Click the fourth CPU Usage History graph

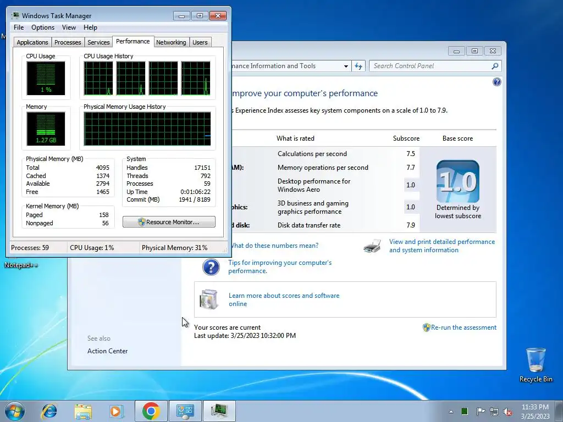tap(196, 78)
